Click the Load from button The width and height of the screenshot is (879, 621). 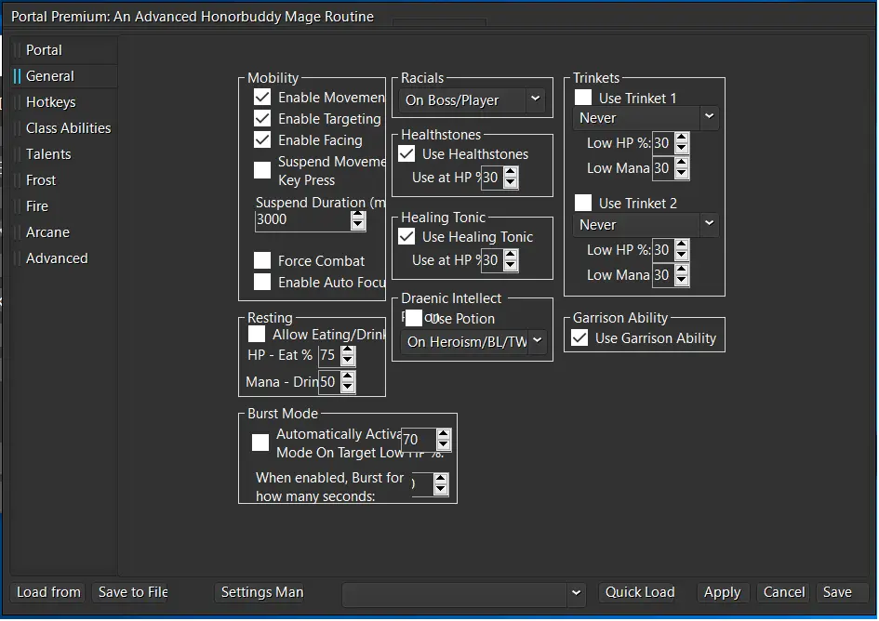coord(47,592)
